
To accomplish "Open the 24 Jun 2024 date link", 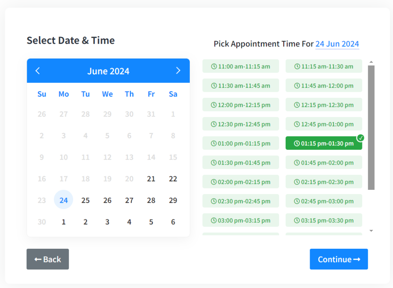I will pos(337,44).
